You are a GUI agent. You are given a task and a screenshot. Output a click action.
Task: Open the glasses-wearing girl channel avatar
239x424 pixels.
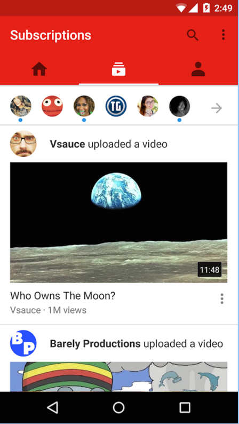tap(148, 106)
